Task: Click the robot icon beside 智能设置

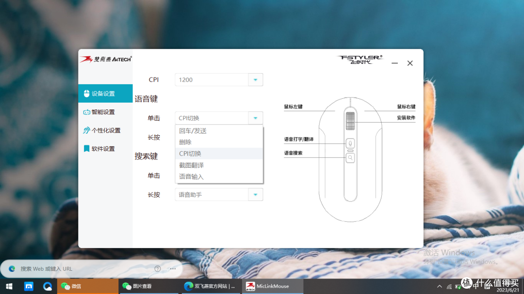Action: (x=86, y=112)
